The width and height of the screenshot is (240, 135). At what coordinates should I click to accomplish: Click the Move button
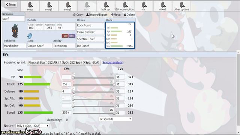click(x=116, y=15)
